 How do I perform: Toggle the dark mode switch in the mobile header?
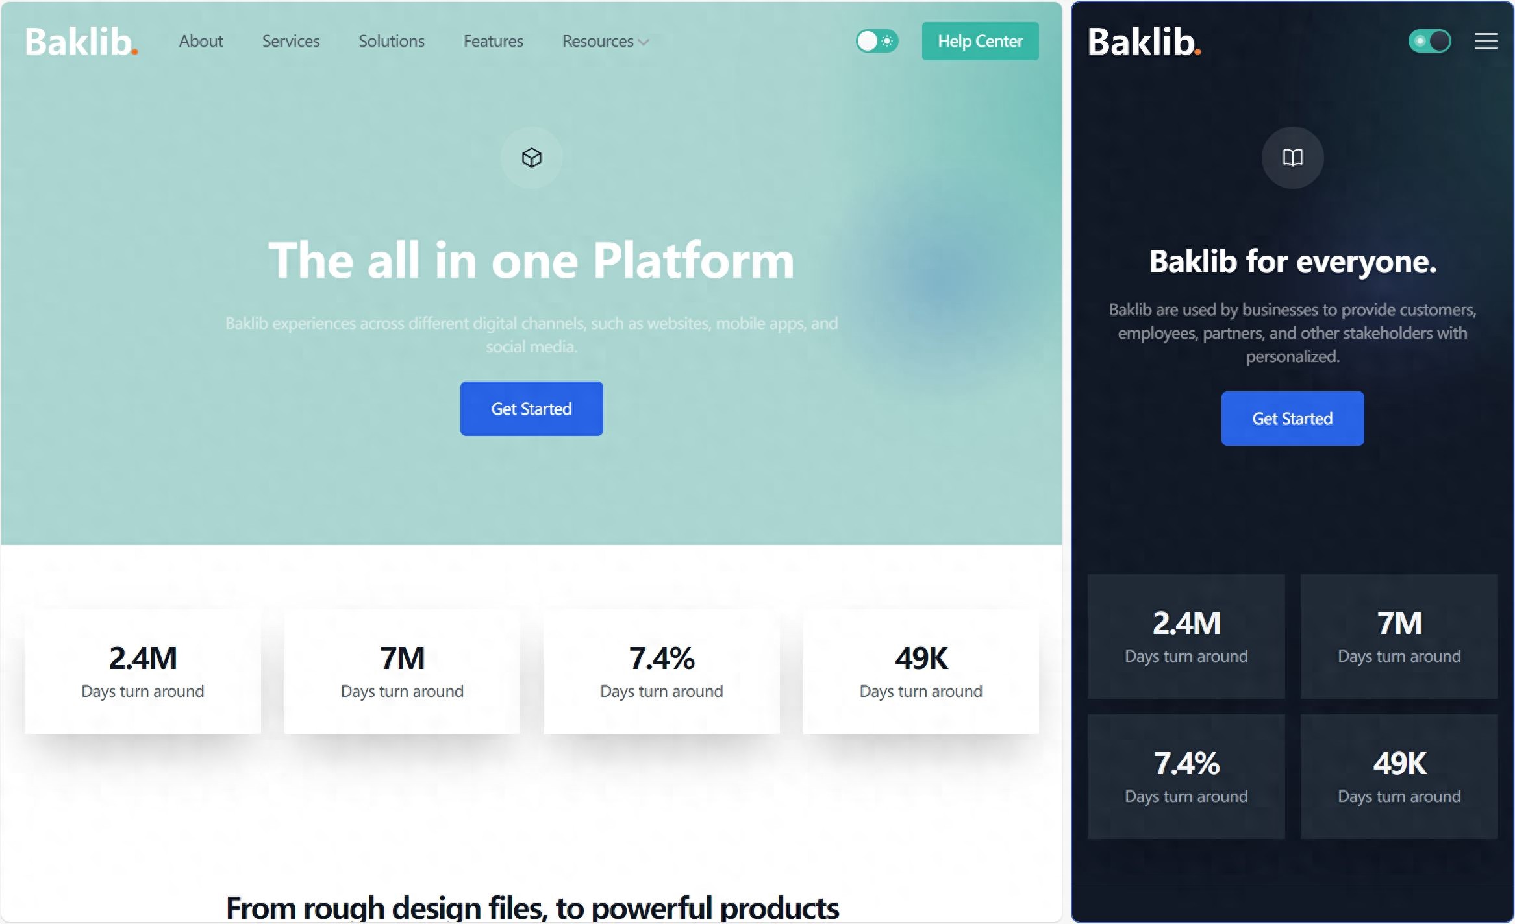coord(1429,41)
